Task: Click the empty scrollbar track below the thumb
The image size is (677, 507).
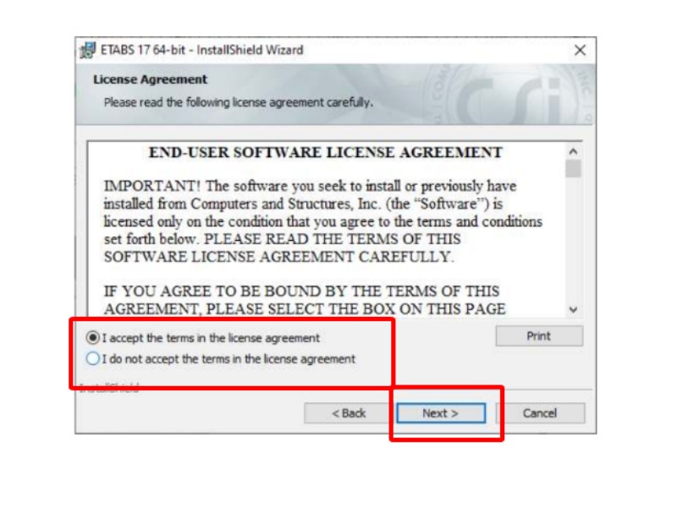Action: coord(574,240)
